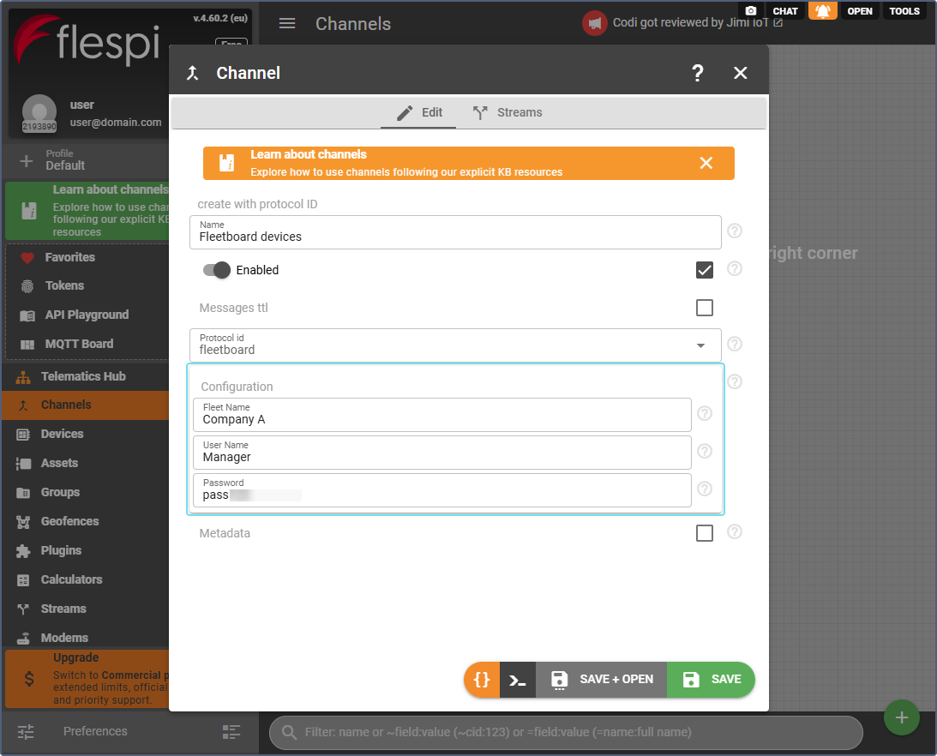Open the Preferences sliders icon
The height and width of the screenshot is (756, 937).
coord(26,731)
